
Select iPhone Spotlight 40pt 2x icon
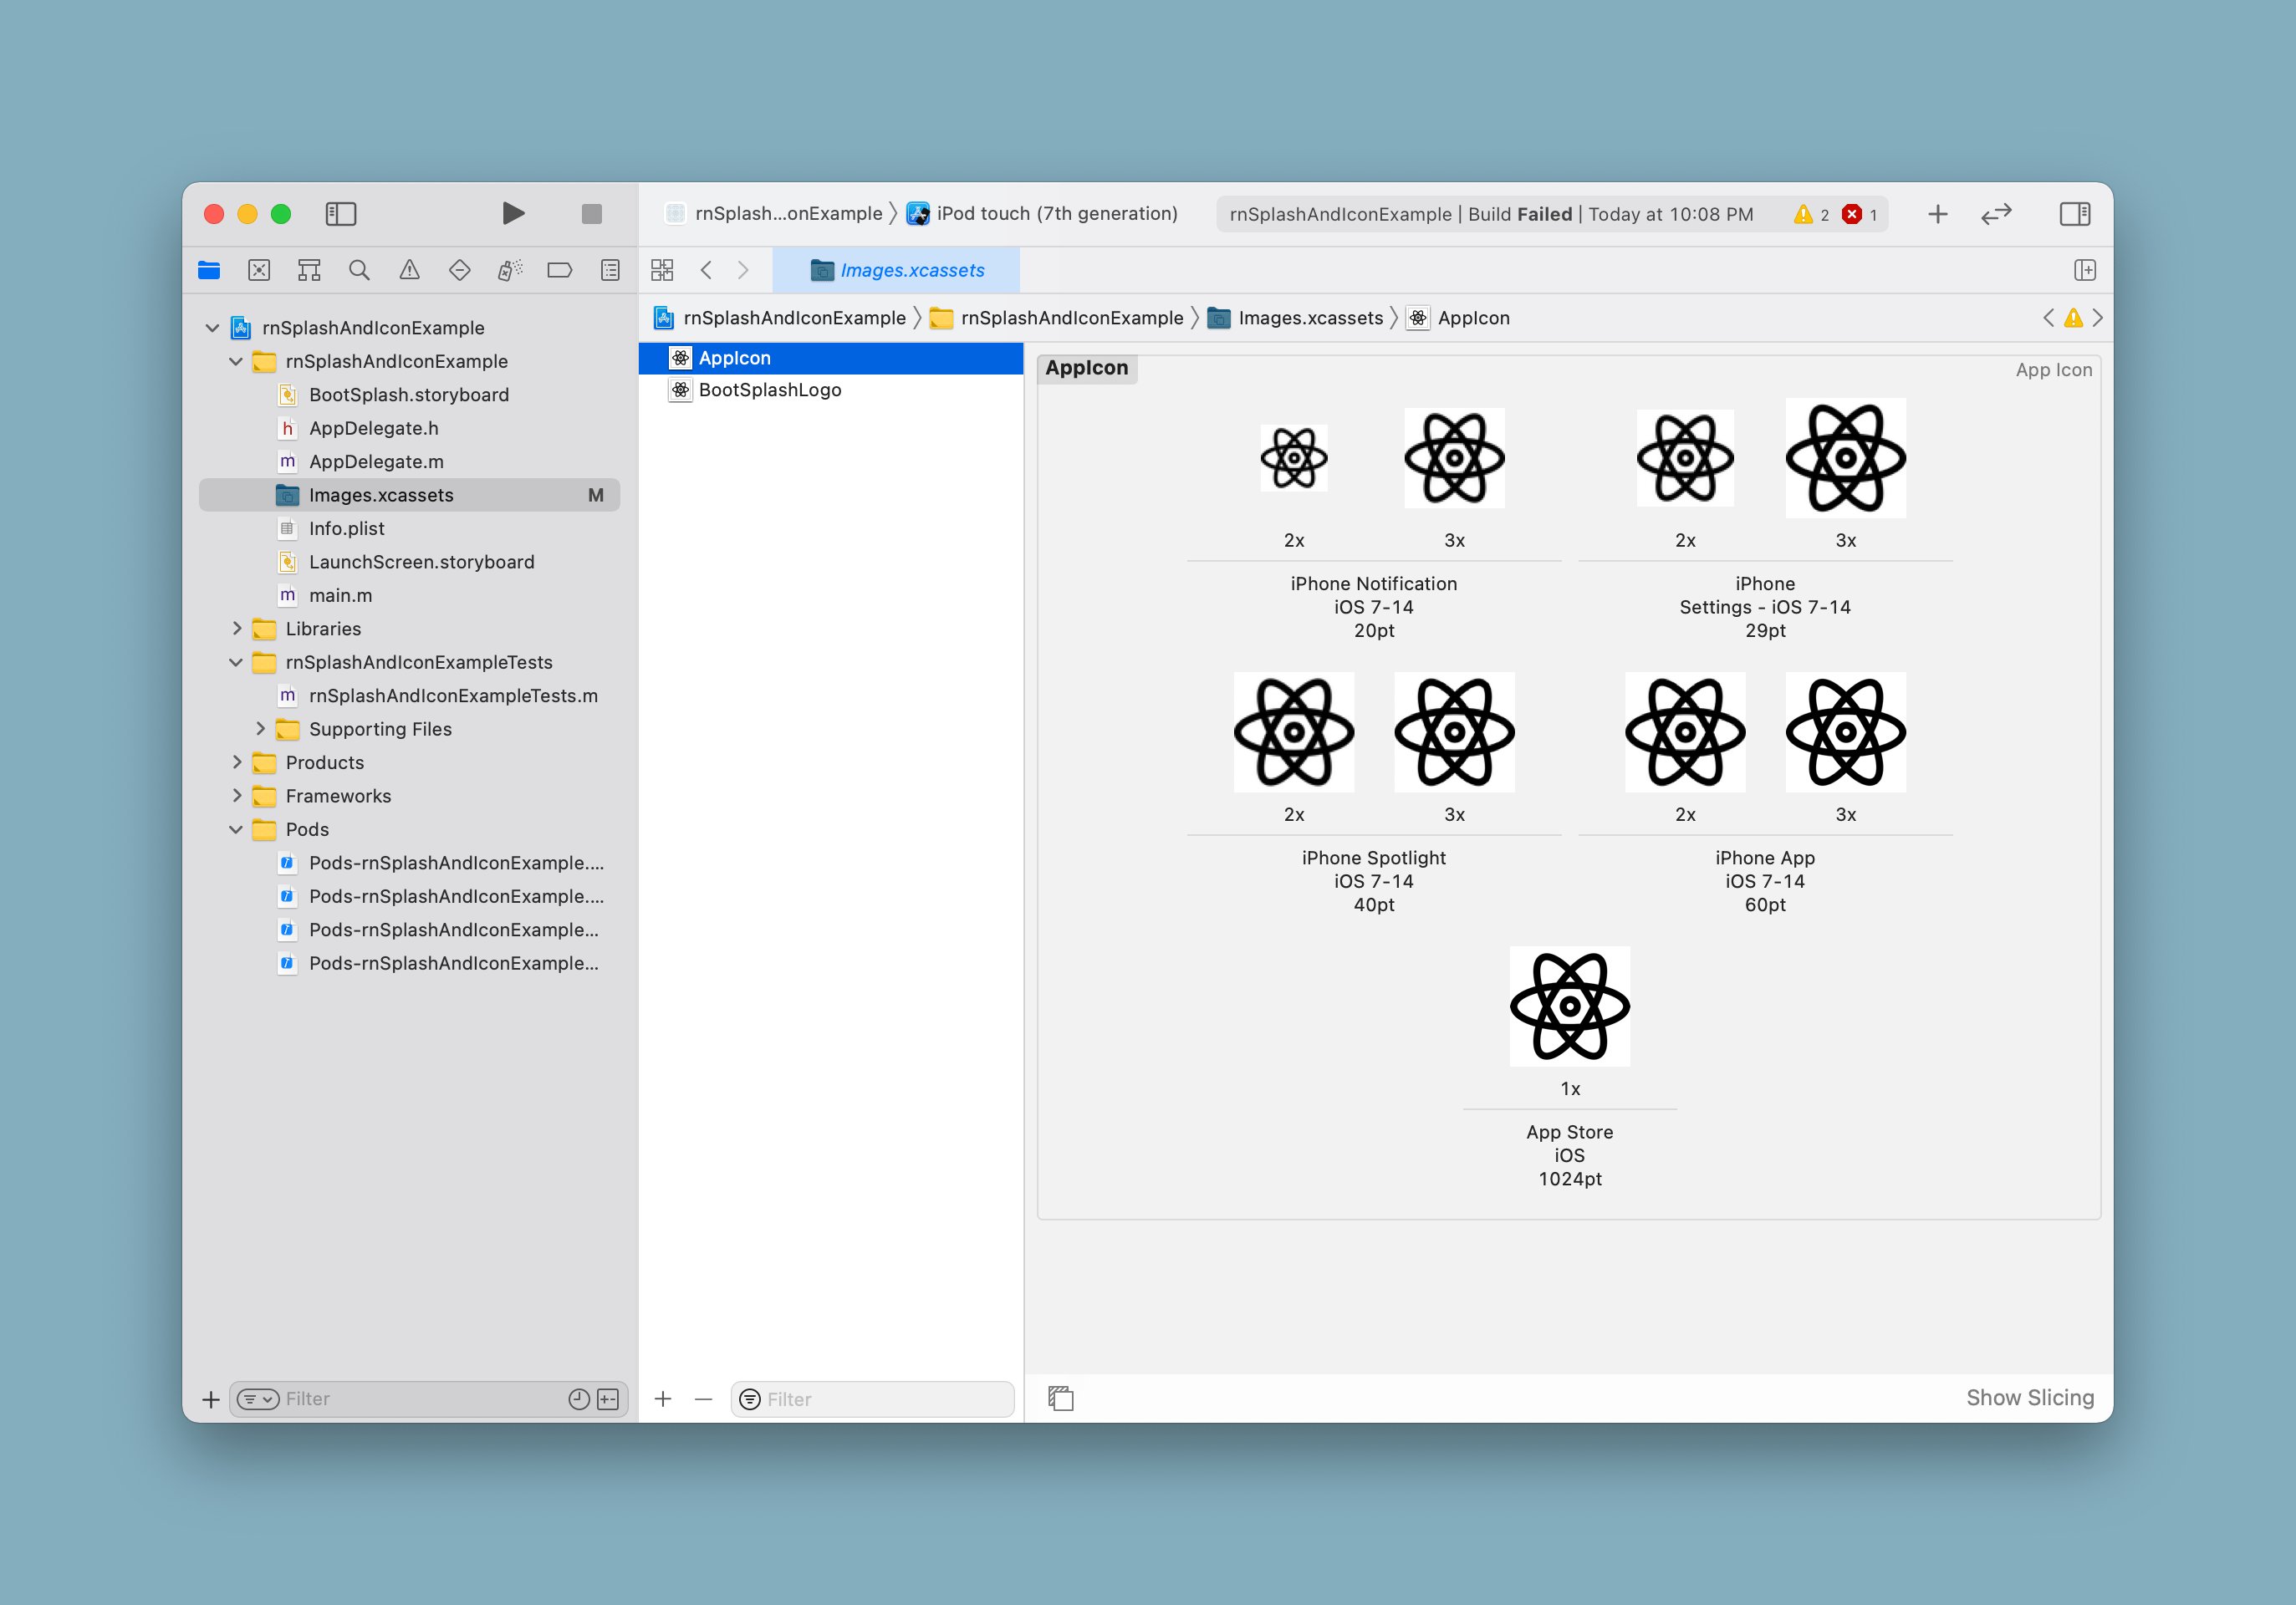(1294, 732)
